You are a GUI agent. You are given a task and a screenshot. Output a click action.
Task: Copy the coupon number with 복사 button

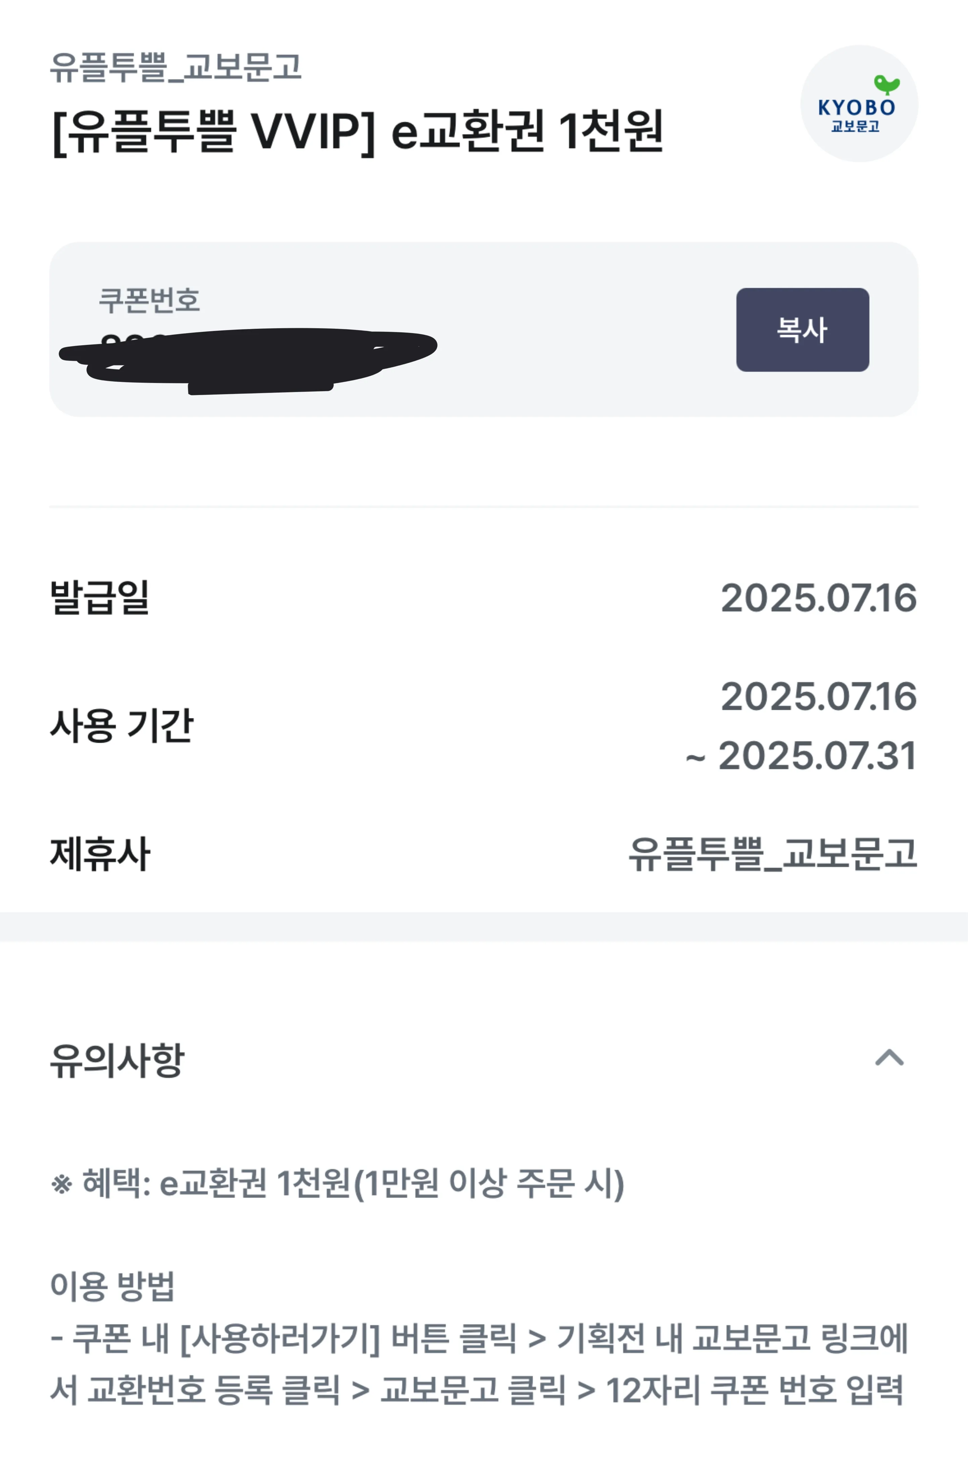(x=802, y=330)
